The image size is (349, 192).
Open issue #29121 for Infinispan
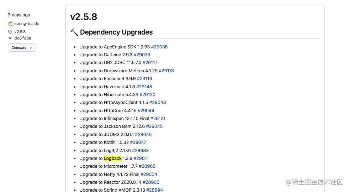tap(158, 119)
